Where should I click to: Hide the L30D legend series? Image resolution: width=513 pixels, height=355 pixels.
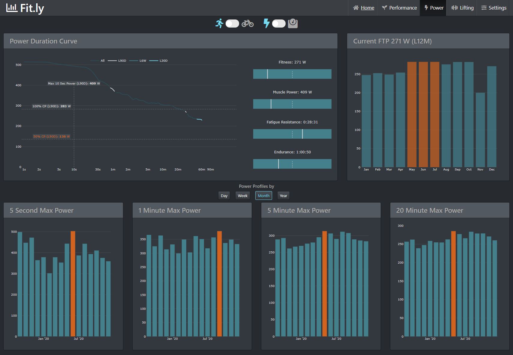click(x=158, y=61)
